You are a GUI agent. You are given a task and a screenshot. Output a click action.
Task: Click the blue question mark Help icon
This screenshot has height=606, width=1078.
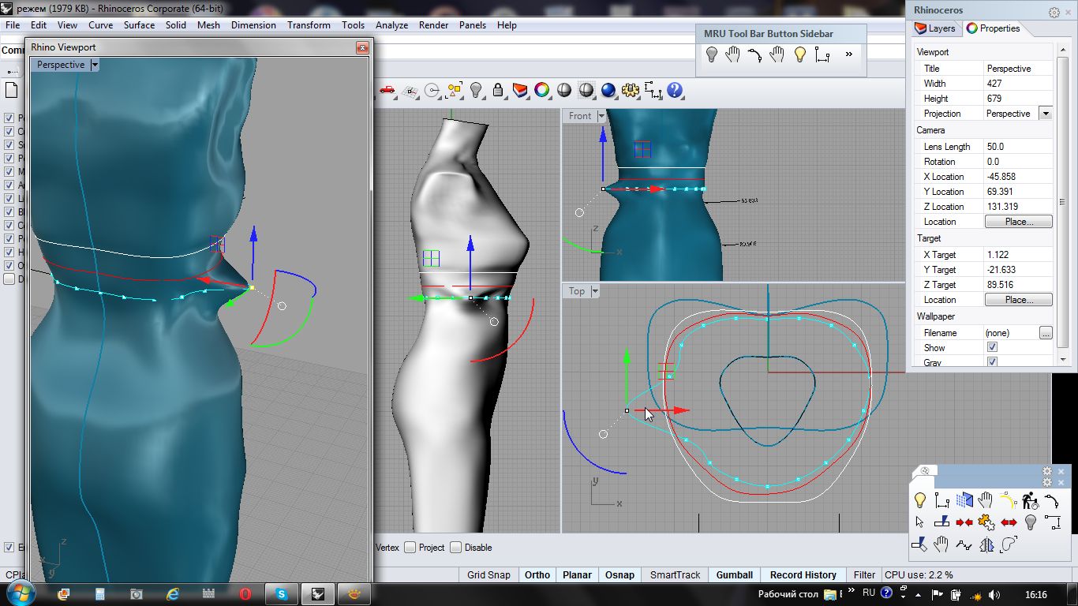[x=675, y=90]
